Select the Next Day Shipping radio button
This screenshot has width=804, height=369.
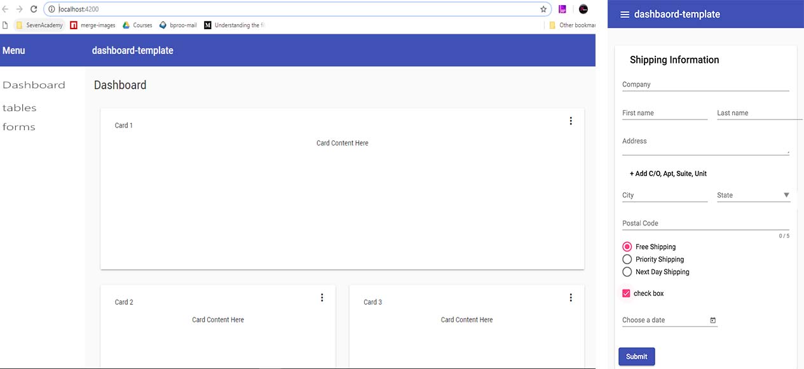click(627, 272)
